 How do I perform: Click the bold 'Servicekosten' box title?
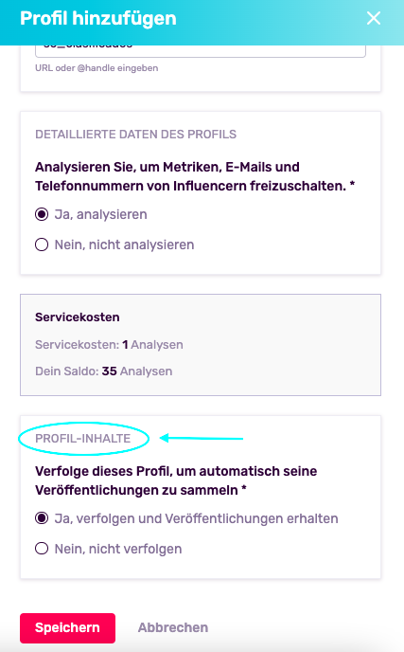[78, 317]
